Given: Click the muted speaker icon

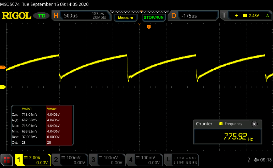Looking at the screenshot, I should point(255,159).
